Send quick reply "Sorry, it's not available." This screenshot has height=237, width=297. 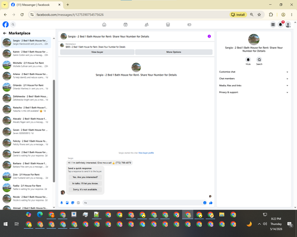tap(85, 189)
